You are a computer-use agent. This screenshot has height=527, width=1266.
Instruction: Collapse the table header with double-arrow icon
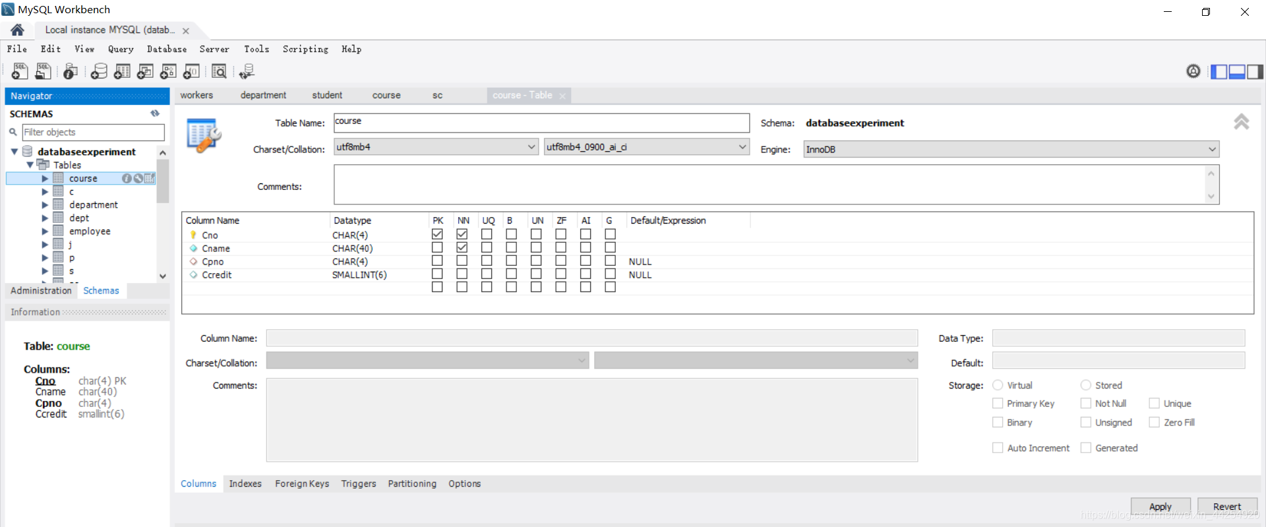[x=1241, y=121]
